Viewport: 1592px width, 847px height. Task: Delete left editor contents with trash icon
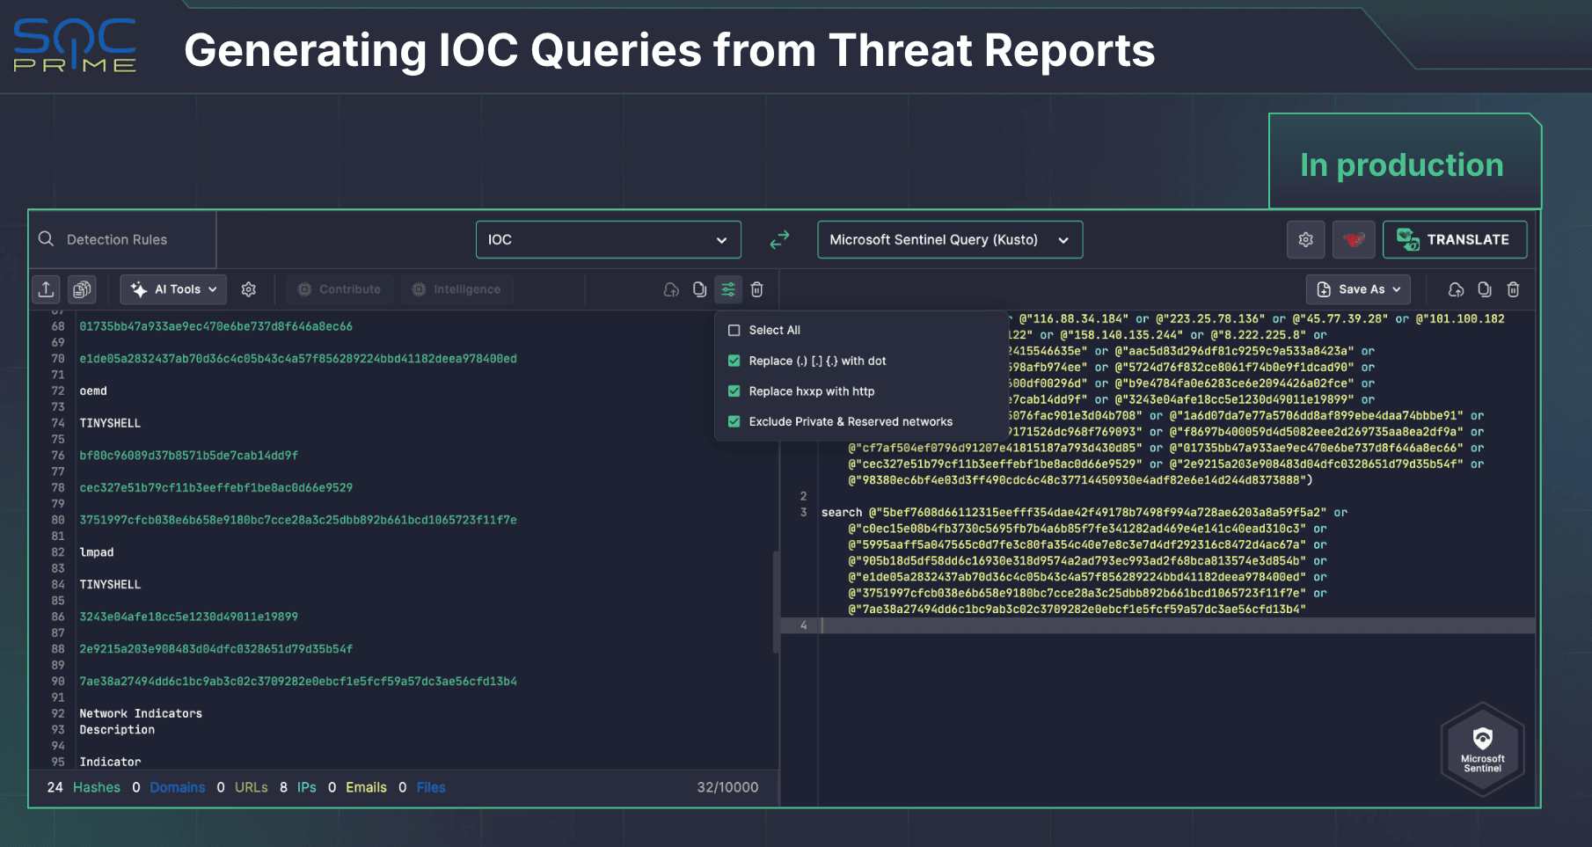(x=757, y=289)
